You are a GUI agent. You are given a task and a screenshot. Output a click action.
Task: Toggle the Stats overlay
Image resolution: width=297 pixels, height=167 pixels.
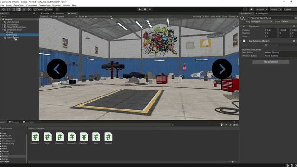[x=225, y=17]
